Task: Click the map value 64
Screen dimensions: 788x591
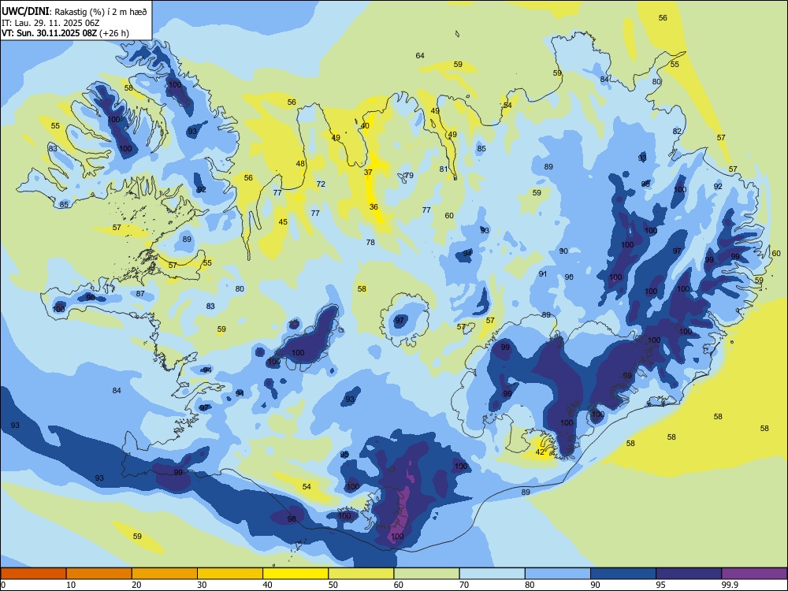Action: [420, 55]
